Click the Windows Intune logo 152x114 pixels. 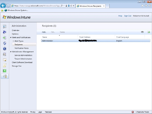click(x=16, y=17)
